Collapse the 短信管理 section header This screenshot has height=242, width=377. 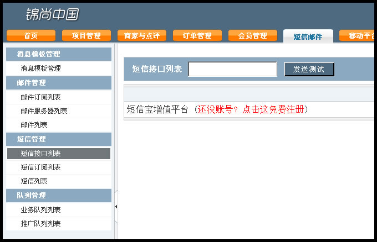tap(59, 139)
